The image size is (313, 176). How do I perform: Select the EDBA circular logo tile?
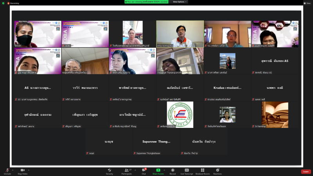180,115
